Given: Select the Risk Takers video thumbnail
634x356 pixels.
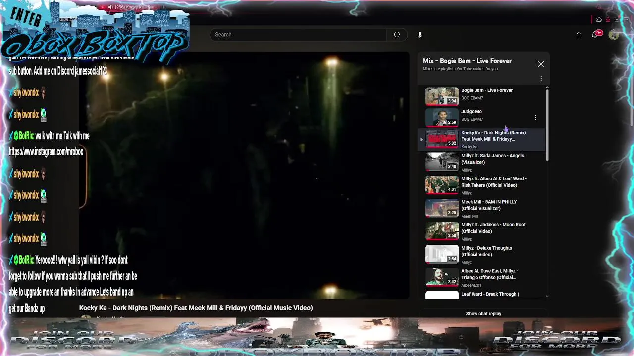Looking at the screenshot, I should [442, 184].
